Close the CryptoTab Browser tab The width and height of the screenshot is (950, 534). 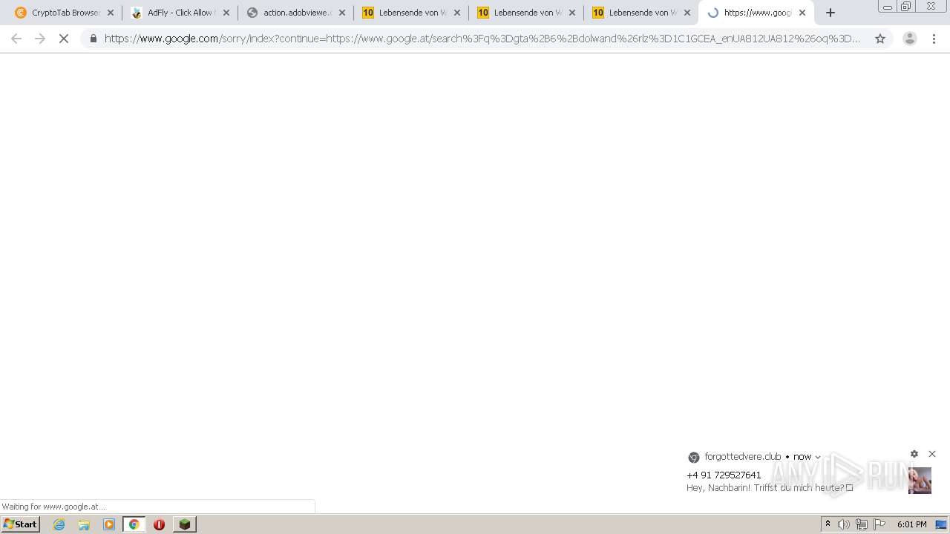click(x=111, y=13)
